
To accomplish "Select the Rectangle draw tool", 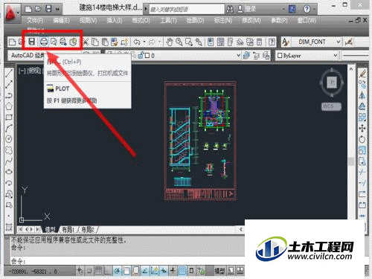I will [x=9, y=117].
